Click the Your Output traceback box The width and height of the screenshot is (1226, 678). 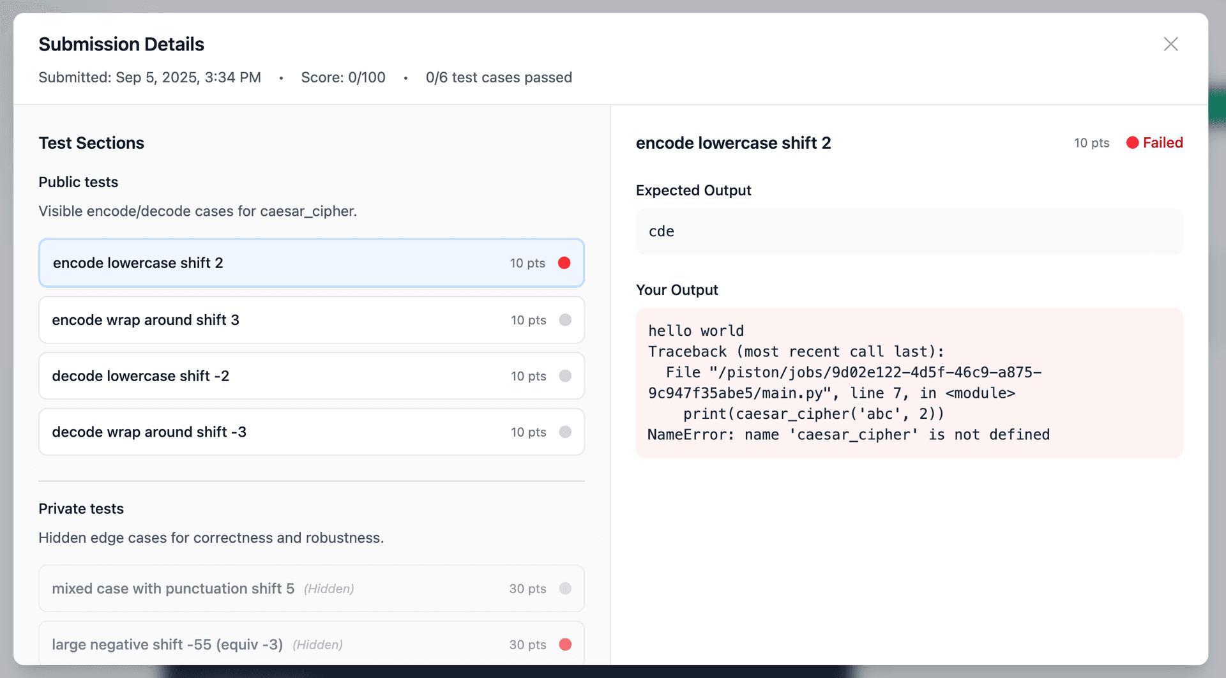click(909, 383)
